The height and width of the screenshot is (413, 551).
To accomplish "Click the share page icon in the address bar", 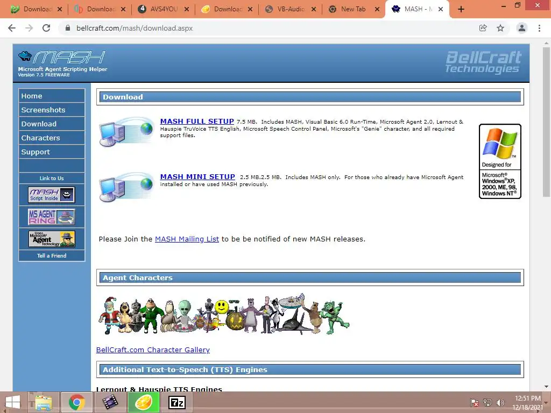I will pyautogui.click(x=483, y=28).
